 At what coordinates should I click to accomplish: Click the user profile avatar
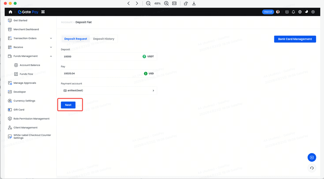[x=278, y=12]
